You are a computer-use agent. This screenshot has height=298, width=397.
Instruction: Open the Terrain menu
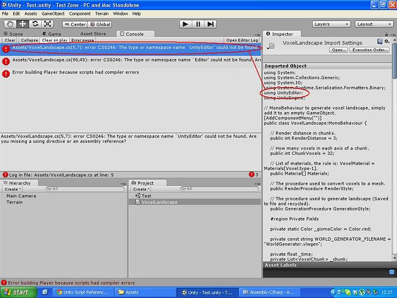102,14
